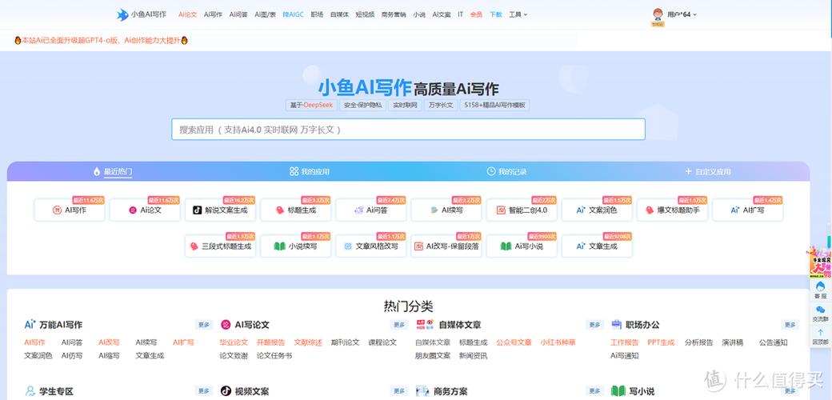Click the 交流群 chat group icon
The image size is (832, 400).
tap(820, 313)
